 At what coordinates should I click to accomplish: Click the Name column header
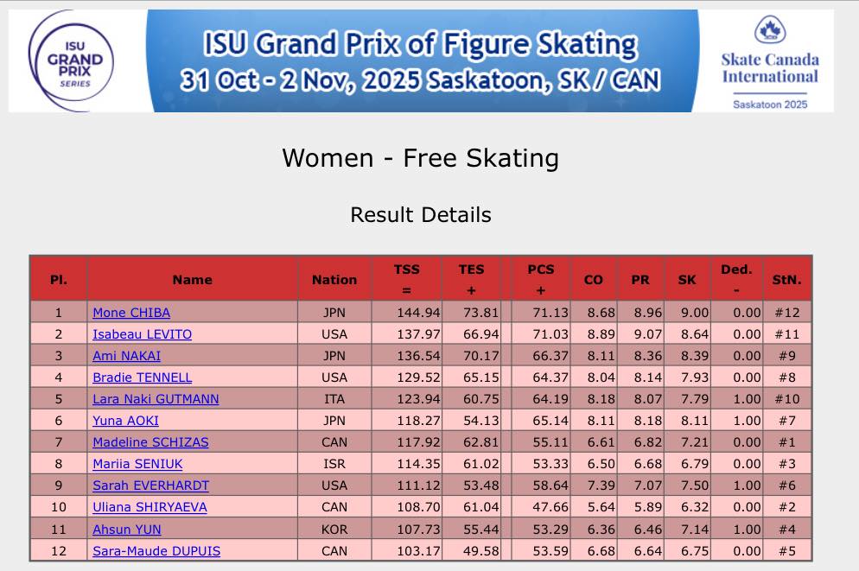tap(192, 279)
